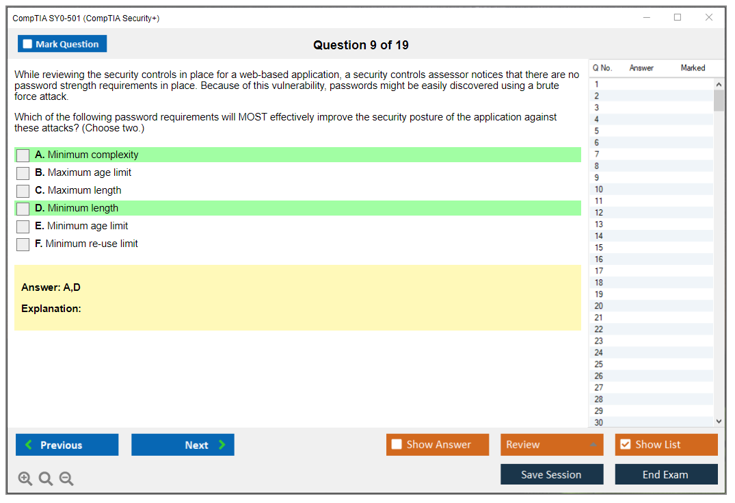Check option D Minimum length
This screenshot has width=735, height=503.
[x=23, y=209]
